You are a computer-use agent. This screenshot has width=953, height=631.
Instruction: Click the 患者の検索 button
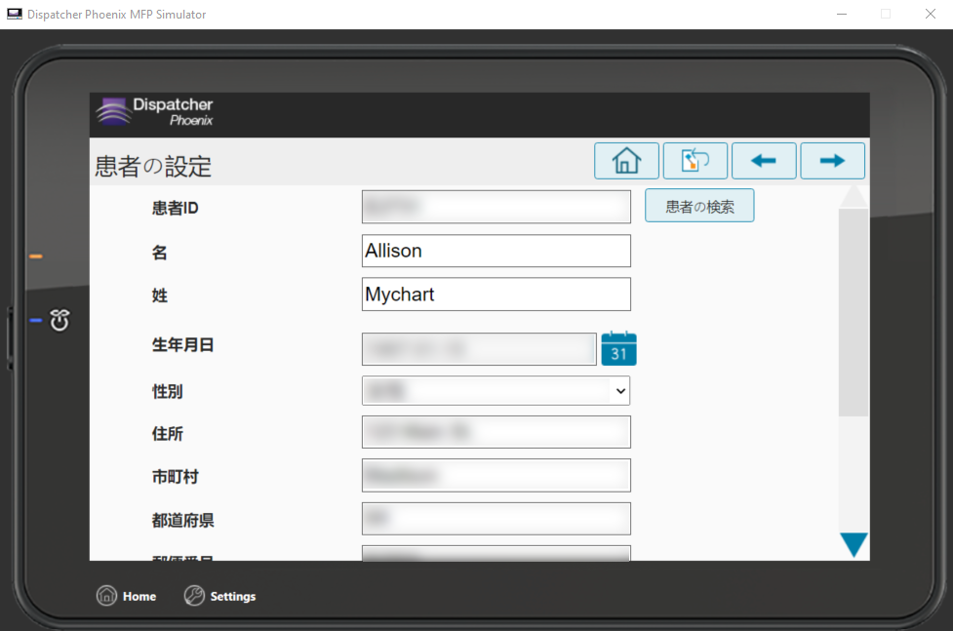coord(699,206)
